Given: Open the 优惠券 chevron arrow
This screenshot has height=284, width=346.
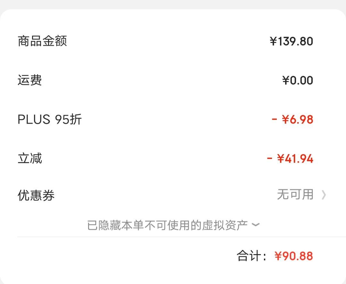Looking at the screenshot, I should [324, 195].
